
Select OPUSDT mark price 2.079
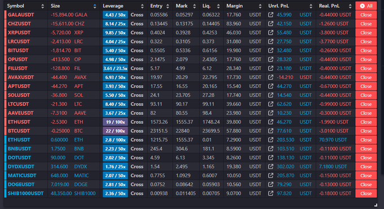point(182,59)
